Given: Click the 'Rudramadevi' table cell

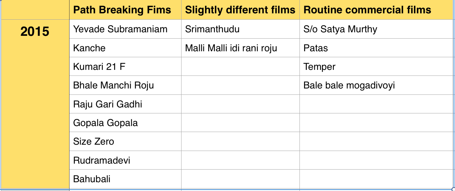Looking at the screenshot, I should coord(101,160).
